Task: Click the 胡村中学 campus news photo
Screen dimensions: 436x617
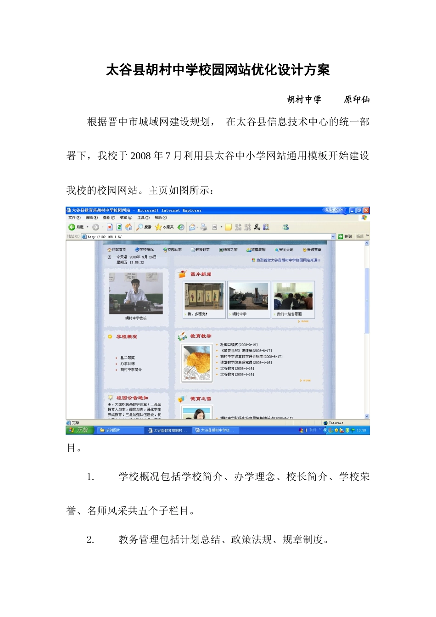Action: point(248,296)
